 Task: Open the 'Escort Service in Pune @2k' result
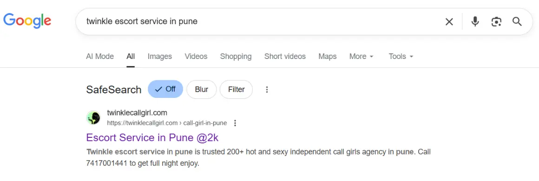(x=152, y=137)
